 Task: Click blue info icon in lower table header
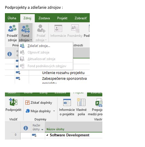coord(26,128)
